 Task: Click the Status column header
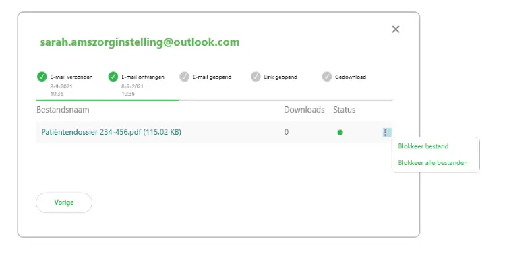[x=344, y=110]
